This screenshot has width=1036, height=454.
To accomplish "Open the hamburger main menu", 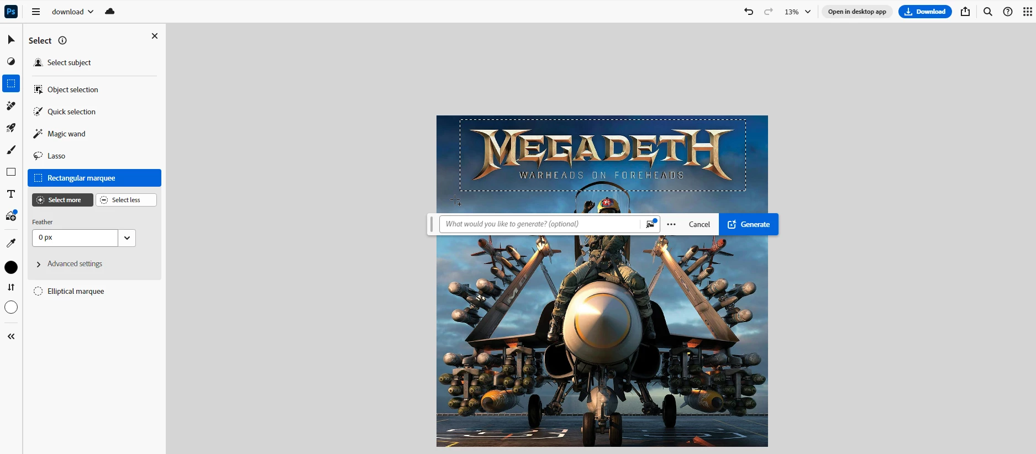I will [36, 12].
